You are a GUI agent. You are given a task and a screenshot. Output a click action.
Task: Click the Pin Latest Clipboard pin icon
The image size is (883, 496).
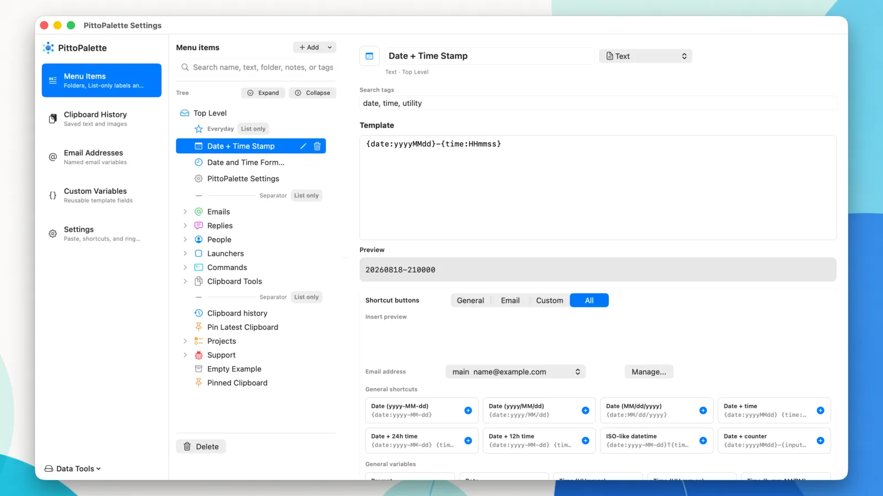199,327
